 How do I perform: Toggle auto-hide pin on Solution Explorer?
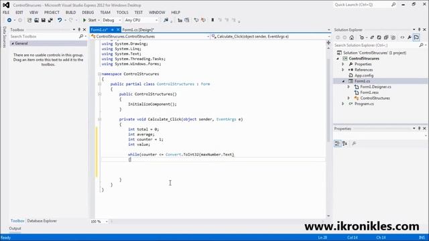coord(419,29)
